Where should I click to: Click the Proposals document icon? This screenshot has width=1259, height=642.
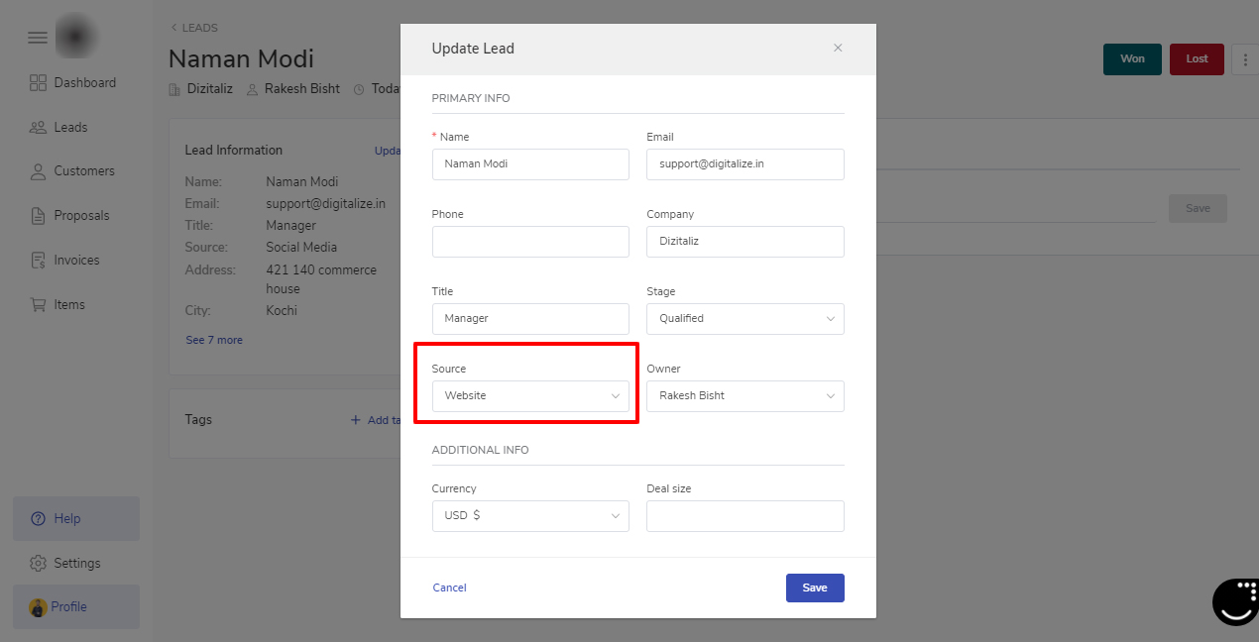pyautogui.click(x=39, y=216)
